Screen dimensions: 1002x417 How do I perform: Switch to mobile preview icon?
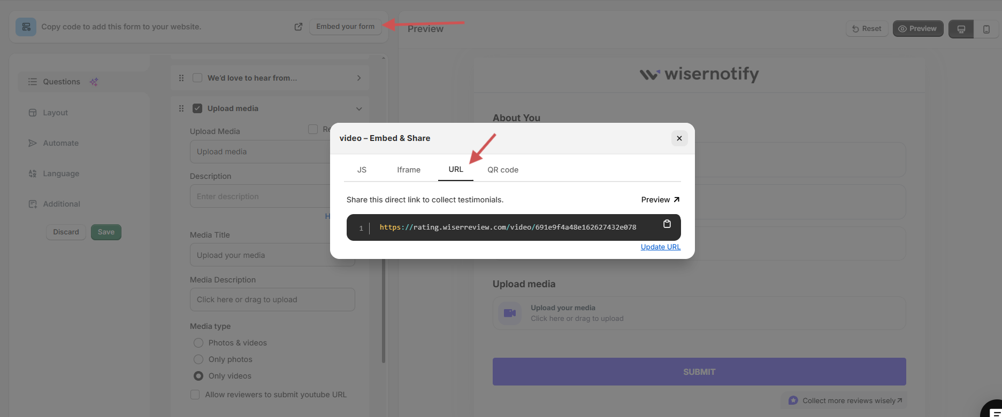(986, 29)
